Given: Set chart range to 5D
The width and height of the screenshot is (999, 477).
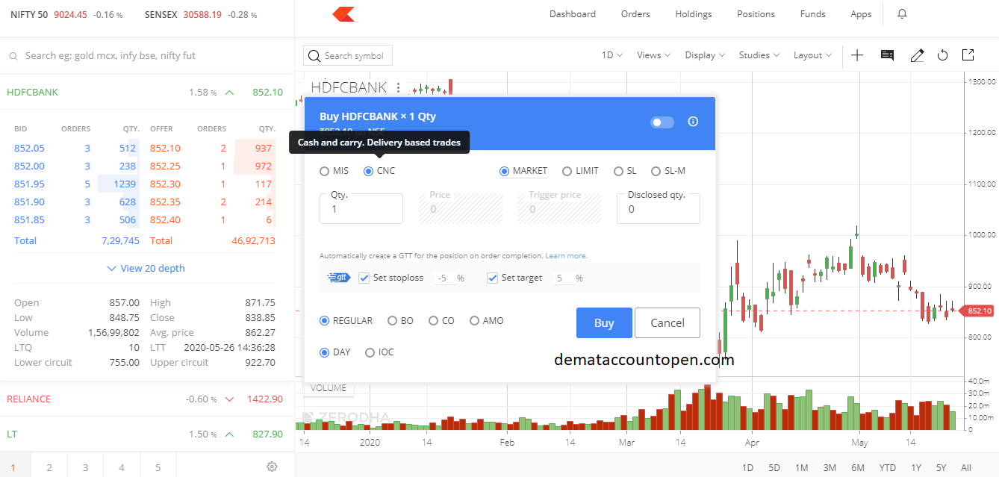Looking at the screenshot, I should tap(774, 468).
